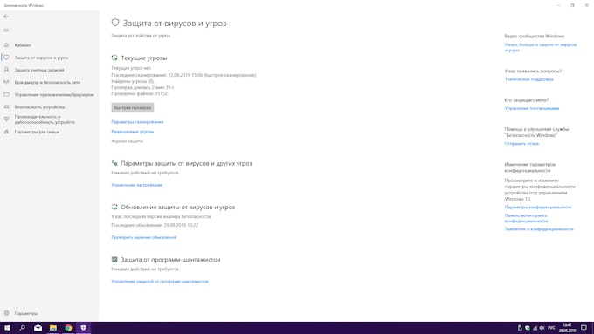Click text Проверено файлов: 15752

(140, 93)
